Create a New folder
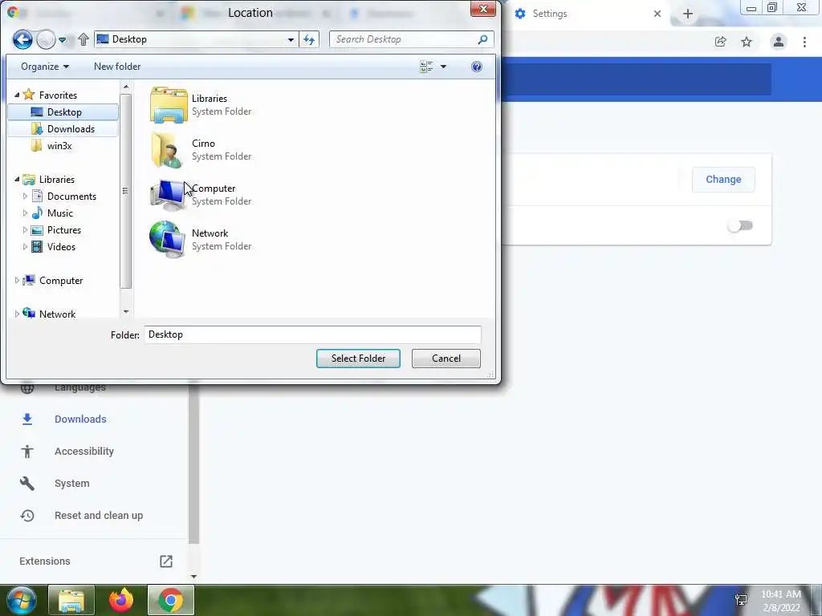 point(117,67)
